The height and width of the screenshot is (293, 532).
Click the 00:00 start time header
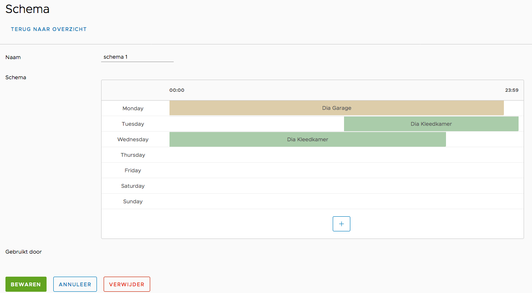177,90
